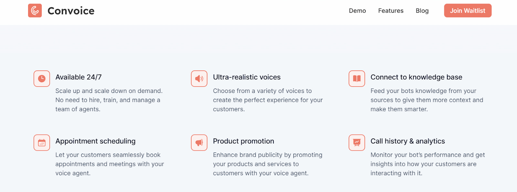The width and height of the screenshot is (517, 192).
Task: Click the 'Scale up and scale down' description
Action: coord(109,100)
